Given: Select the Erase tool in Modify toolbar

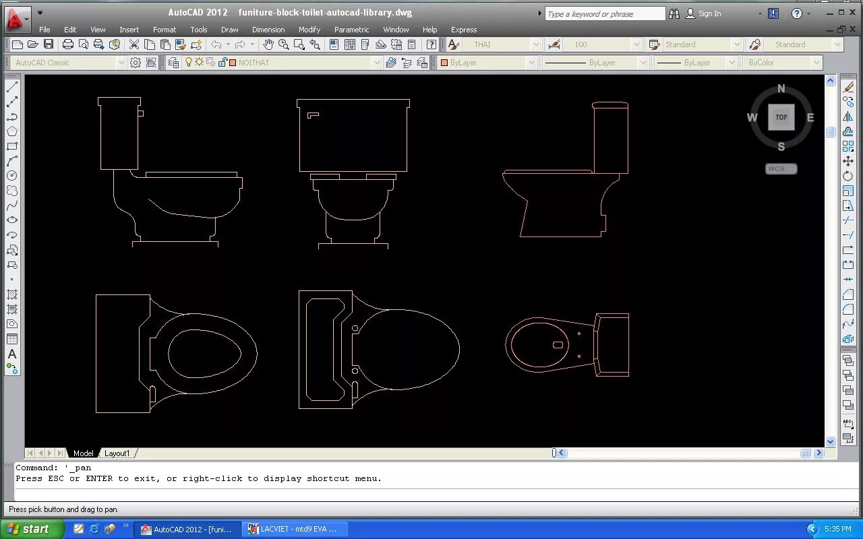Looking at the screenshot, I should click(848, 87).
